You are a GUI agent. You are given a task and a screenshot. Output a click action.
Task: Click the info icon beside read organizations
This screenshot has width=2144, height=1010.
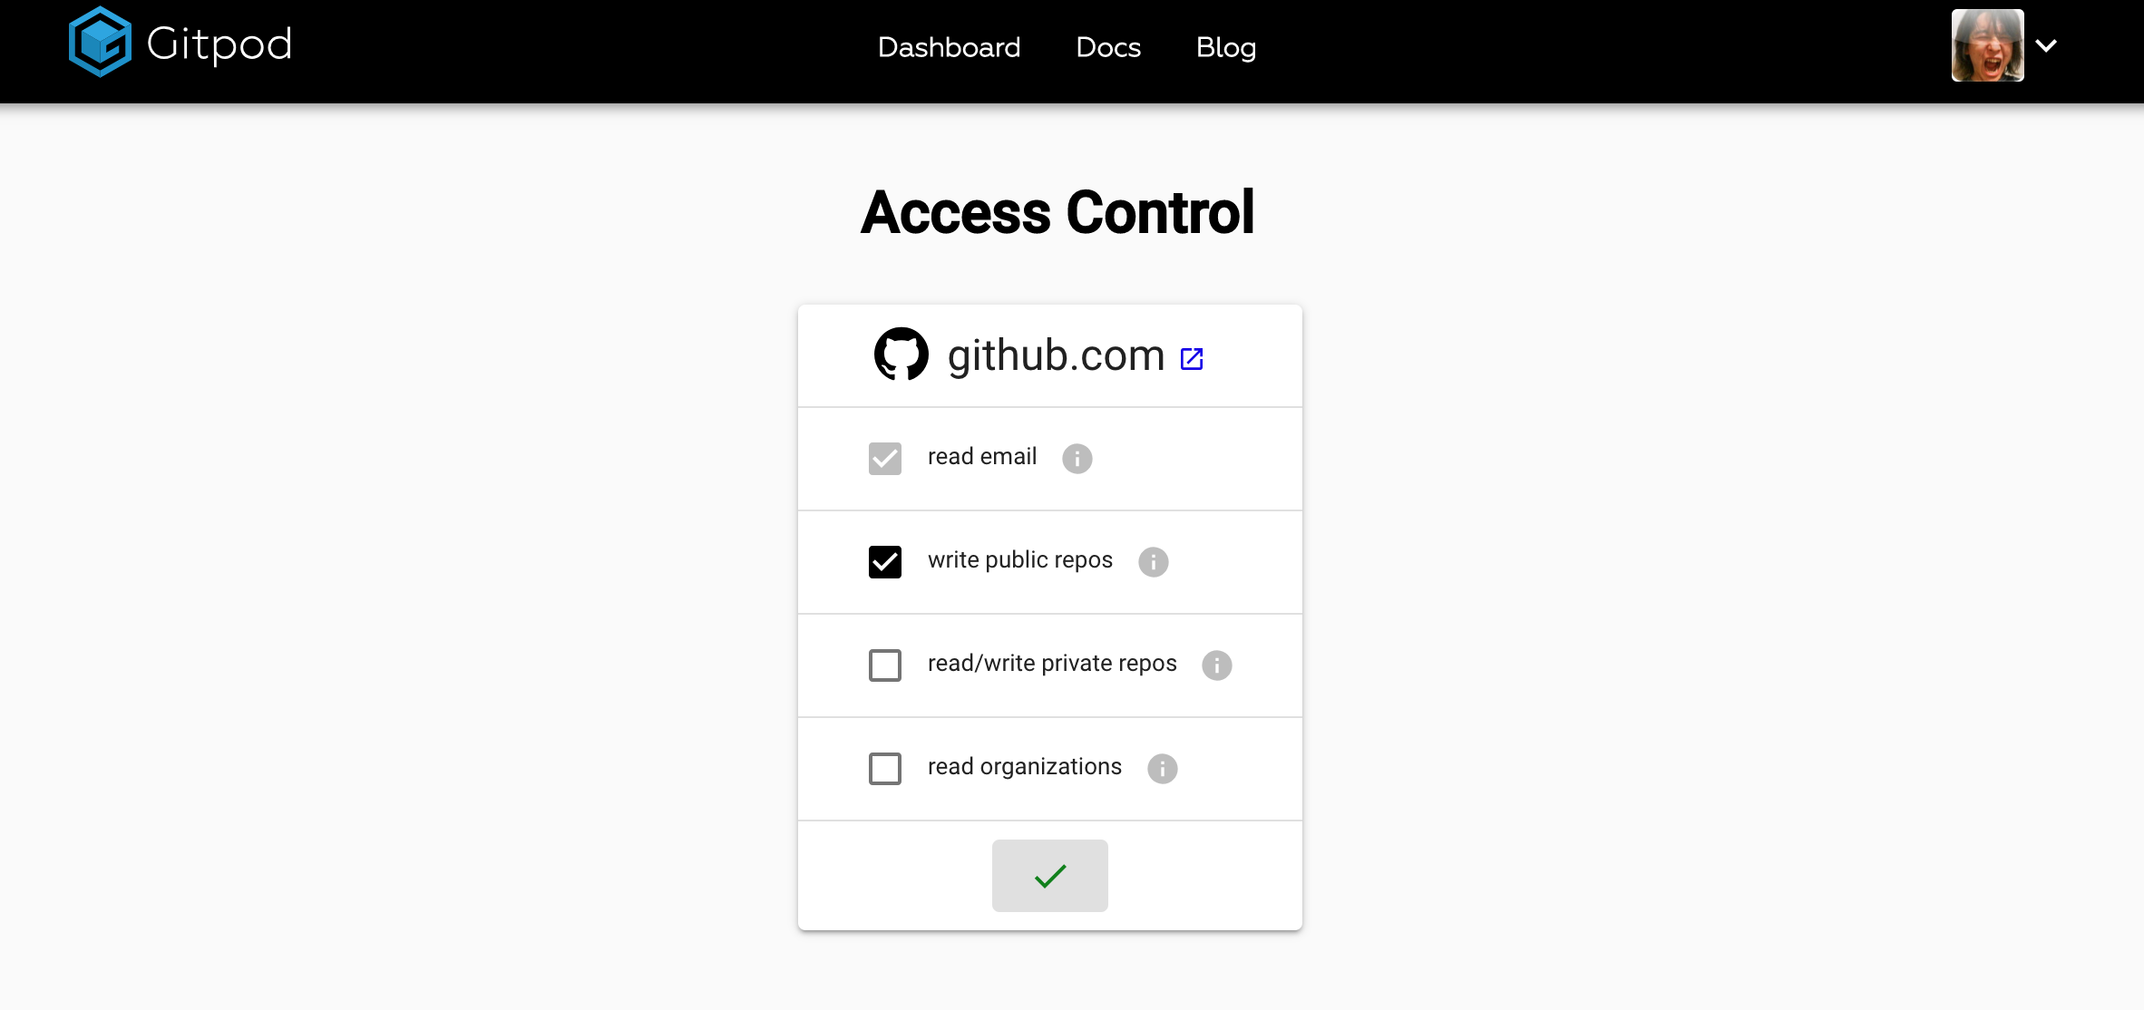tap(1164, 768)
